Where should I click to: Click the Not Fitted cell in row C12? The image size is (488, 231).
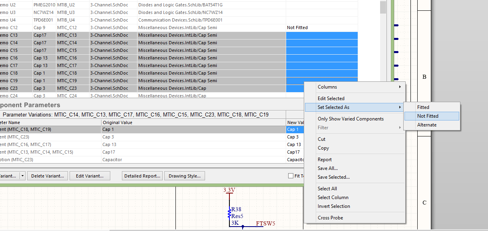click(322, 28)
